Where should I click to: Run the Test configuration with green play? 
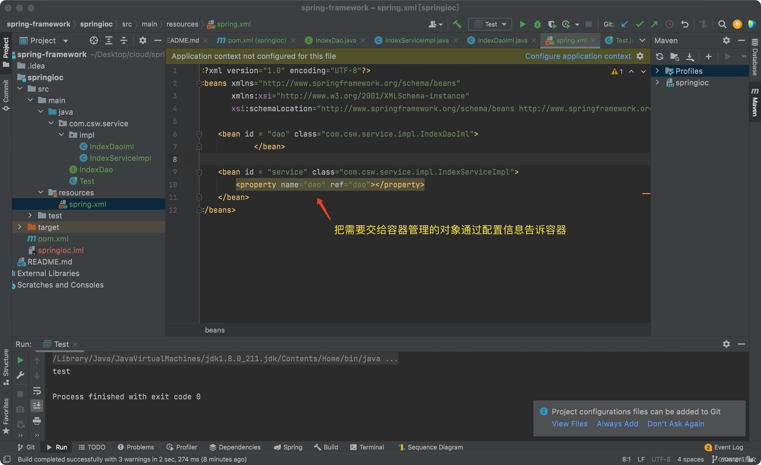click(x=523, y=24)
